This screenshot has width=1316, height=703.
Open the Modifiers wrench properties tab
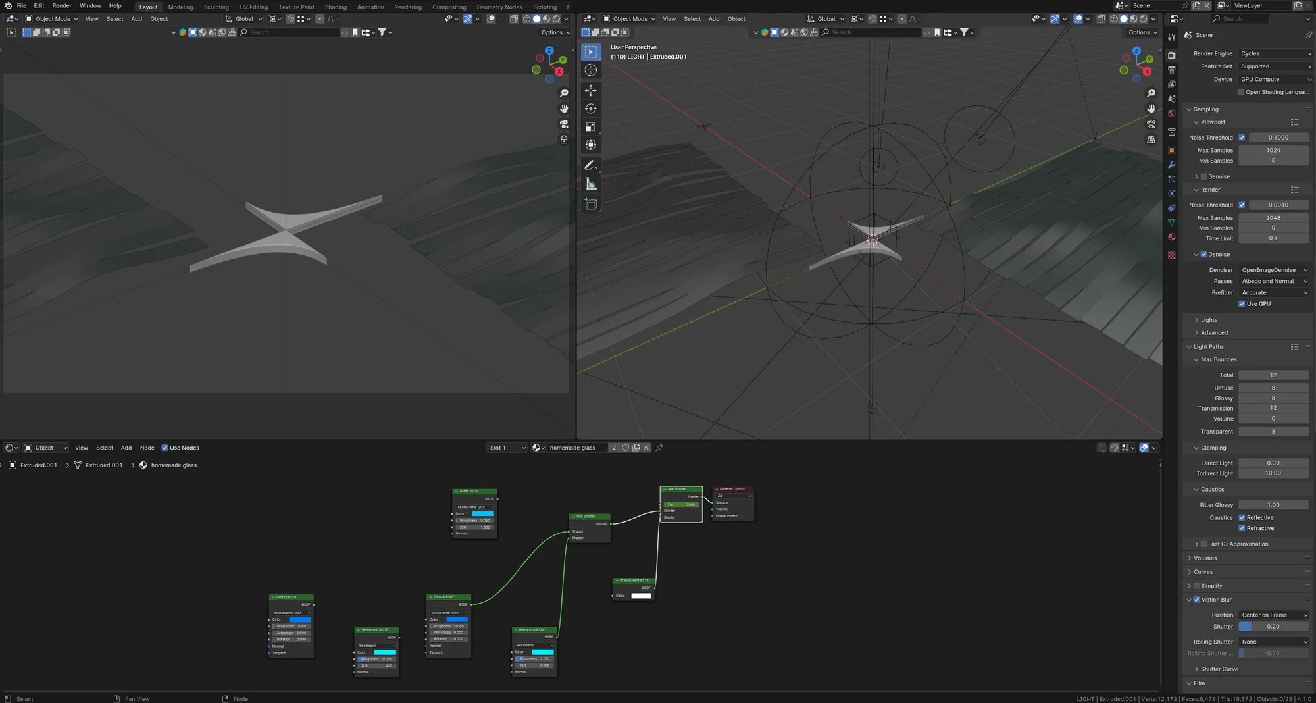point(1172,165)
